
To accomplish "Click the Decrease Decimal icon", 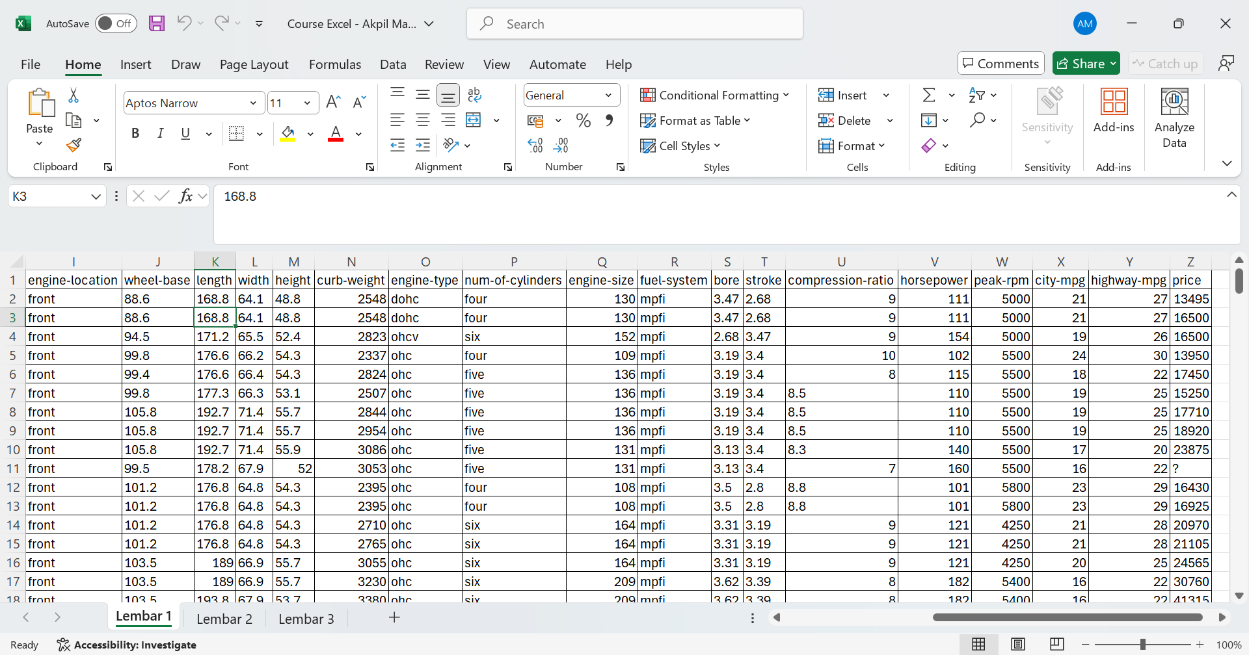I will tap(561, 145).
